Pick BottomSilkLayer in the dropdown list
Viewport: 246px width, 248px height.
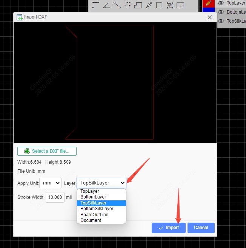97,209
